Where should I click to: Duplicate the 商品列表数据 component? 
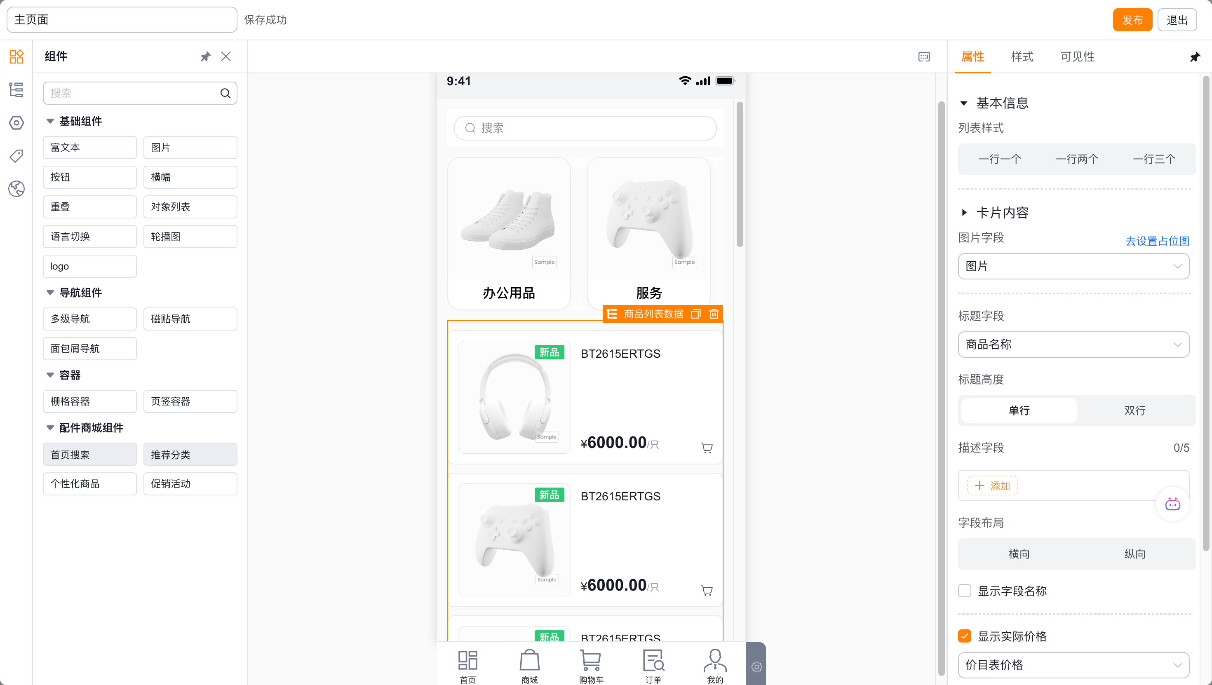pos(696,314)
